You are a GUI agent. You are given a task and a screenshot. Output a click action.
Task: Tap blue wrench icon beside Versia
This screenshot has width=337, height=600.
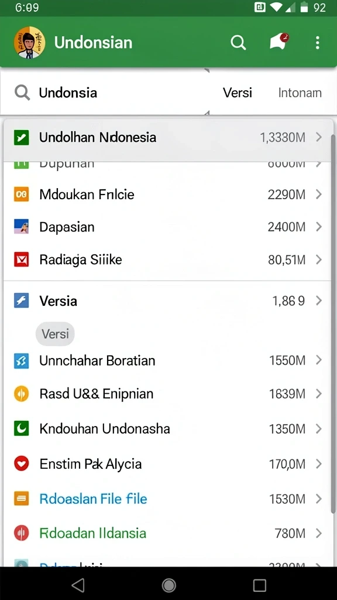(22, 301)
